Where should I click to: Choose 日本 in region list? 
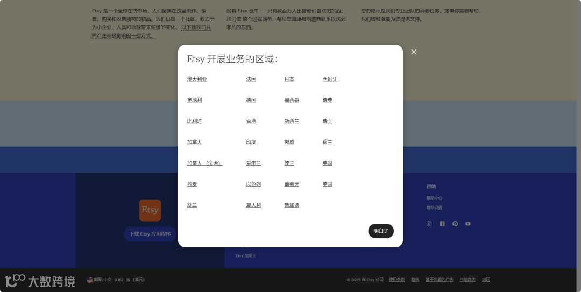289,79
